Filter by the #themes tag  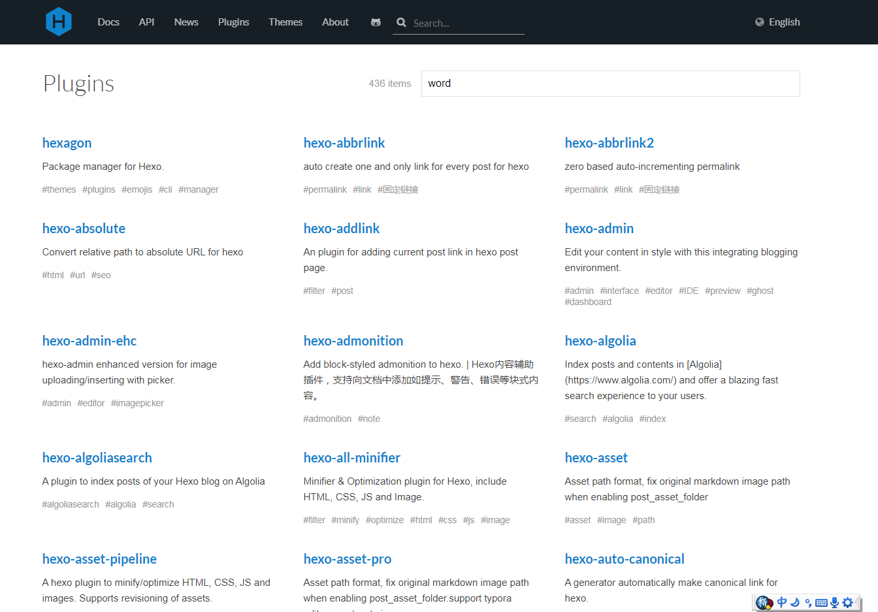tap(59, 189)
